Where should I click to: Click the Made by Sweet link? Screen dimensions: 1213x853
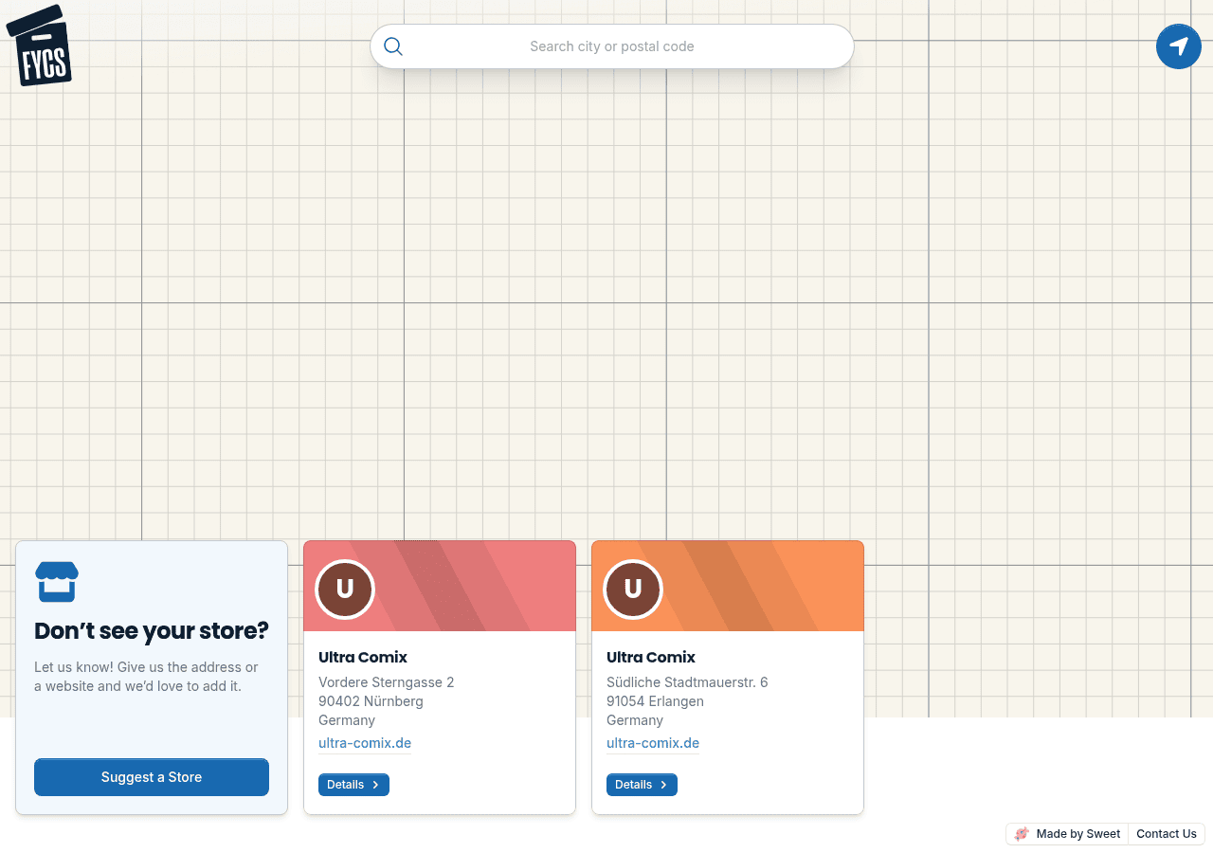[1067, 834]
